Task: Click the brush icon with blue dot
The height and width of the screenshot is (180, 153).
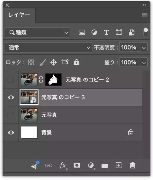Action: tap(35, 165)
